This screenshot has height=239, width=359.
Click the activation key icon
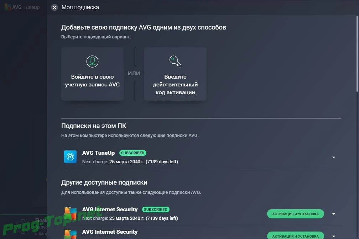175,62
